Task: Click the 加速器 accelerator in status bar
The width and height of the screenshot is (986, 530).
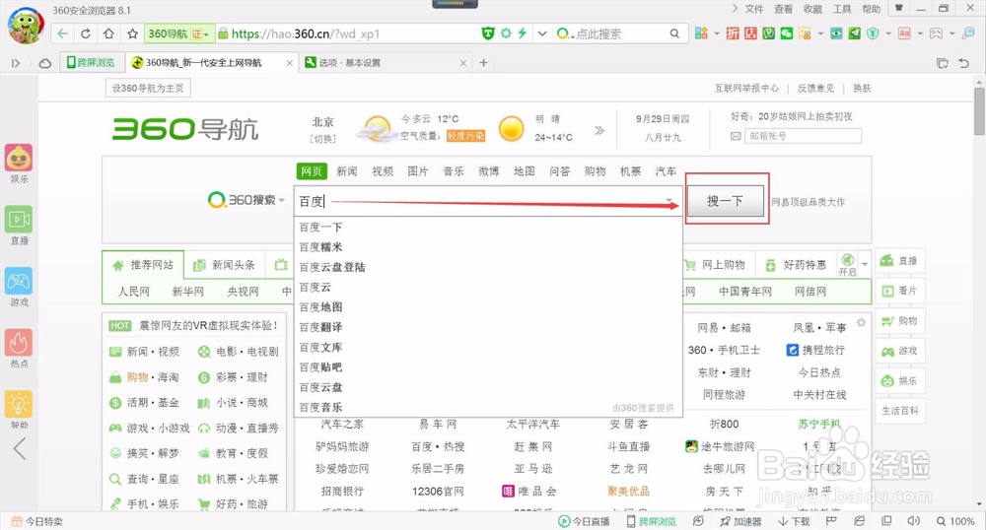Action: [x=740, y=521]
